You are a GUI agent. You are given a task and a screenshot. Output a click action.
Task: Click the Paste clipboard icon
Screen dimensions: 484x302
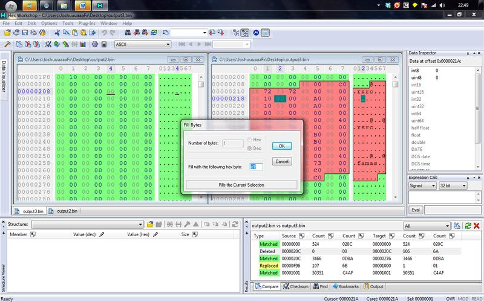pyautogui.click(x=74, y=33)
